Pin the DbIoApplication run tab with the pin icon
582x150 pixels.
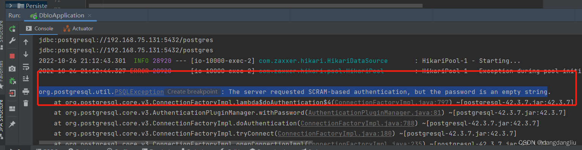pos(12,124)
